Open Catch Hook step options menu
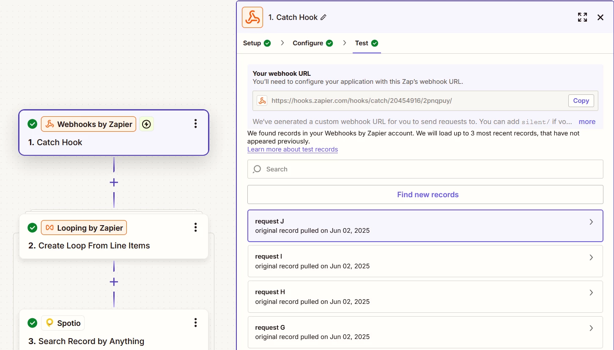The width and height of the screenshot is (614, 350). [195, 124]
